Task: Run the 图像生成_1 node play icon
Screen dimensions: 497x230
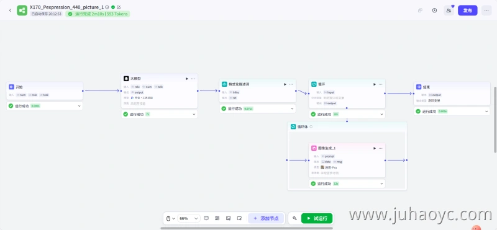Action: (x=375, y=148)
